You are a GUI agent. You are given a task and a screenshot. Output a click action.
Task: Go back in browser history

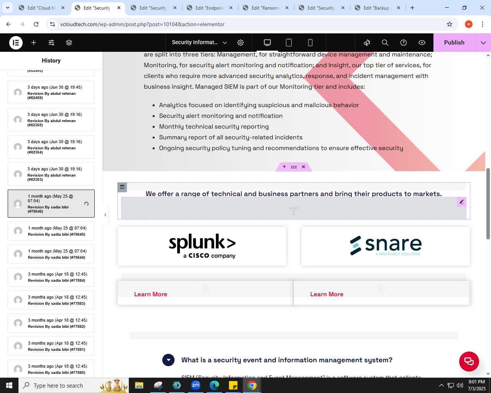[x=8, y=24]
